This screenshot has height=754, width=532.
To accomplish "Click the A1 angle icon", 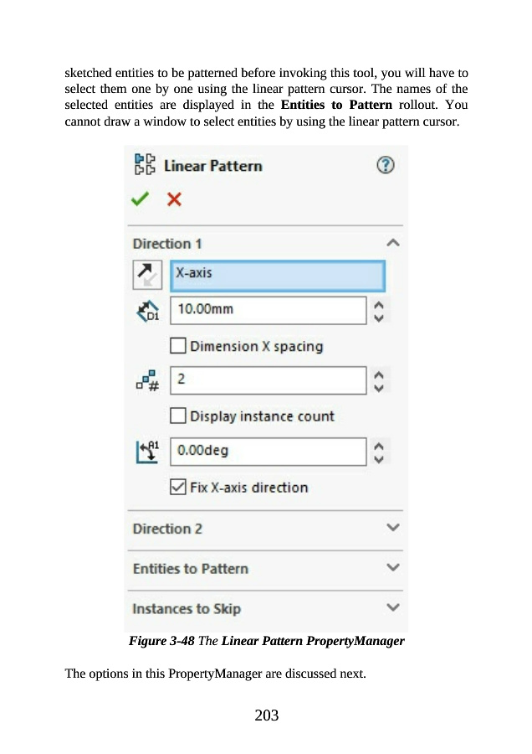I will point(147,452).
